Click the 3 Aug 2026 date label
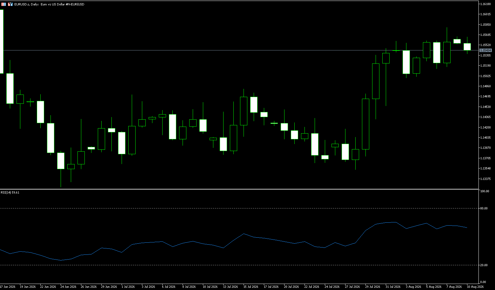495x290 pixels. [x=413, y=287]
